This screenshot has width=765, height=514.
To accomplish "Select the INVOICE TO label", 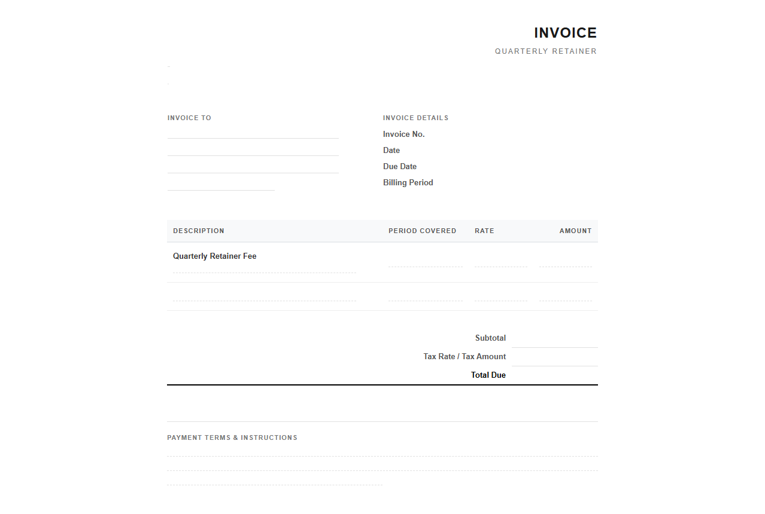I will click(x=189, y=118).
